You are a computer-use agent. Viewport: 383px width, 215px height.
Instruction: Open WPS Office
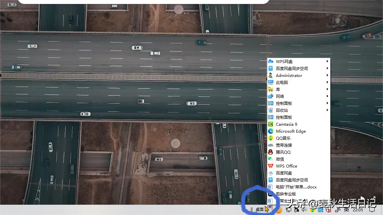click(x=286, y=166)
